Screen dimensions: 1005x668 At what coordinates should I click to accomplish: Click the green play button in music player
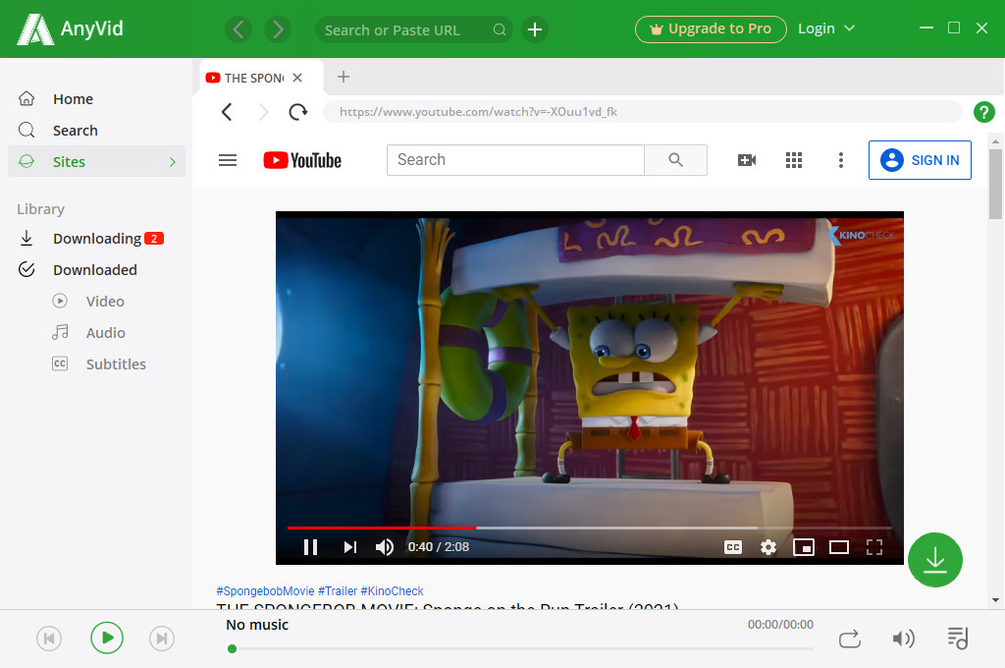(107, 638)
